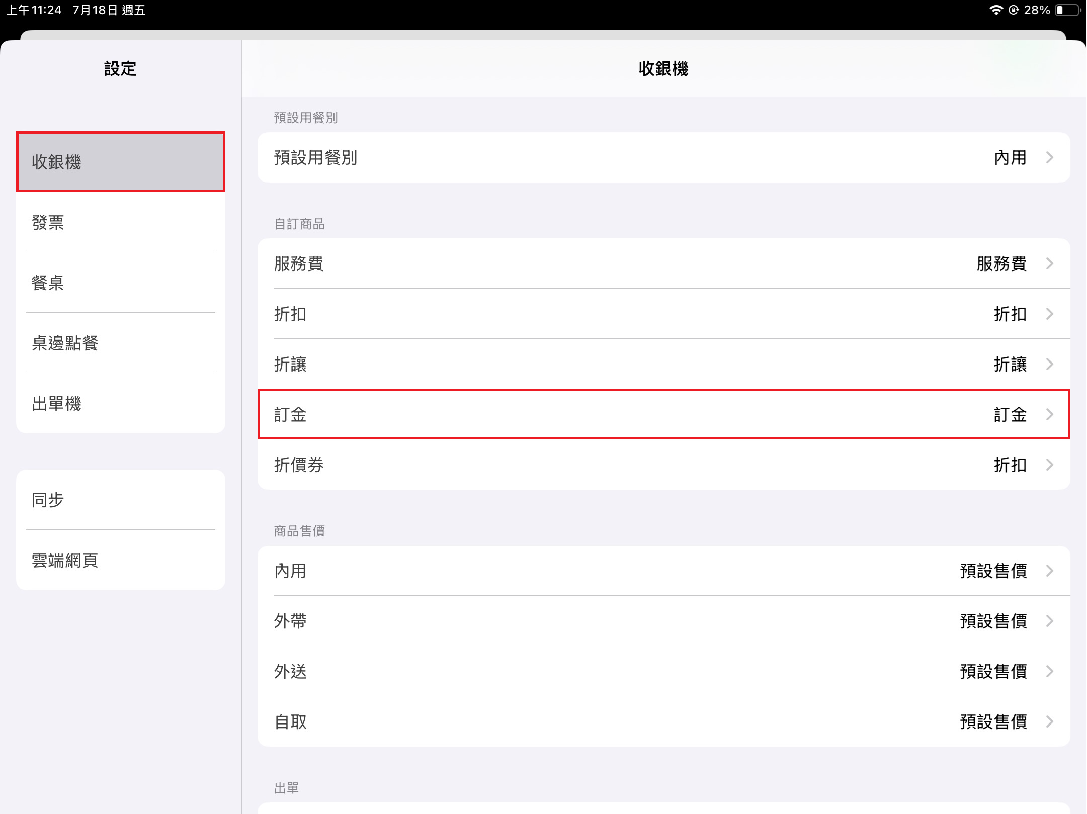Screen dimensions: 1087x814
Task: Click the chevron on the 折扣 row
Action: 1049,314
